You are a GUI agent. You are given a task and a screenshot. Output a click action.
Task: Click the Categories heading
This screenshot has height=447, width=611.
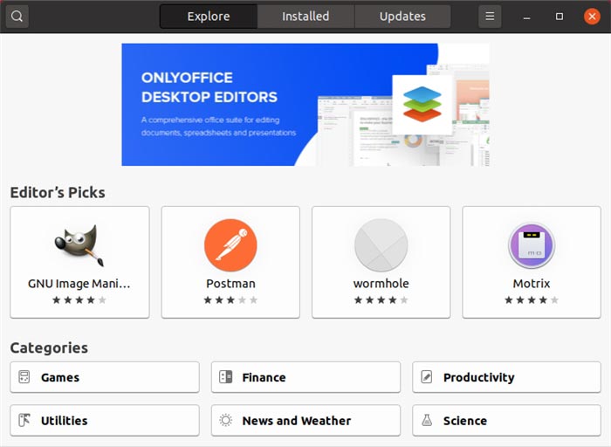pos(49,347)
